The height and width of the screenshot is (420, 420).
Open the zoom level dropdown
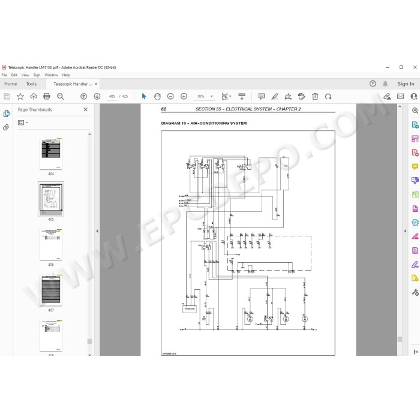[x=212, y=97]
